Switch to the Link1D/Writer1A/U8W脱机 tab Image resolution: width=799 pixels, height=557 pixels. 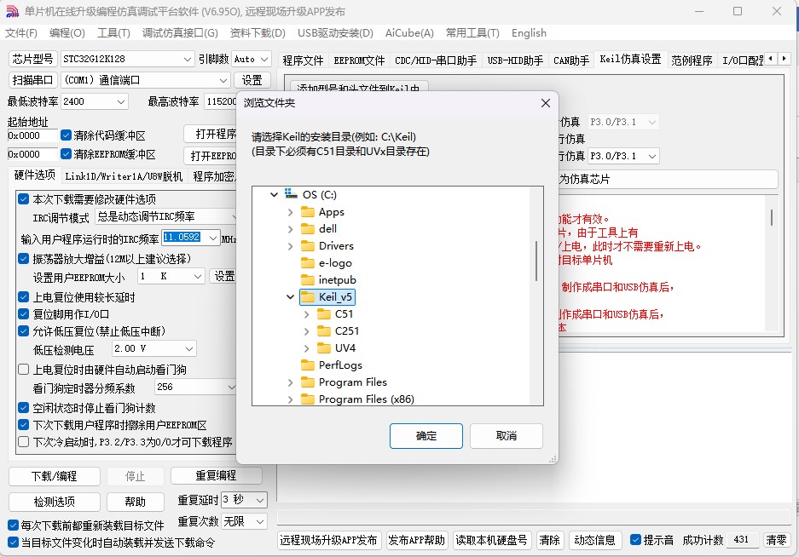(x=124, y=176)
